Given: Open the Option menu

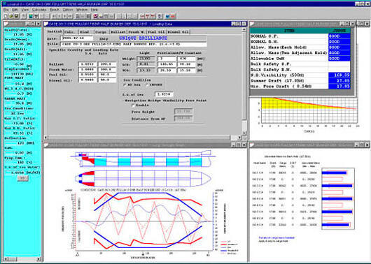Looking at the screenshot, I should pos(68,10).
